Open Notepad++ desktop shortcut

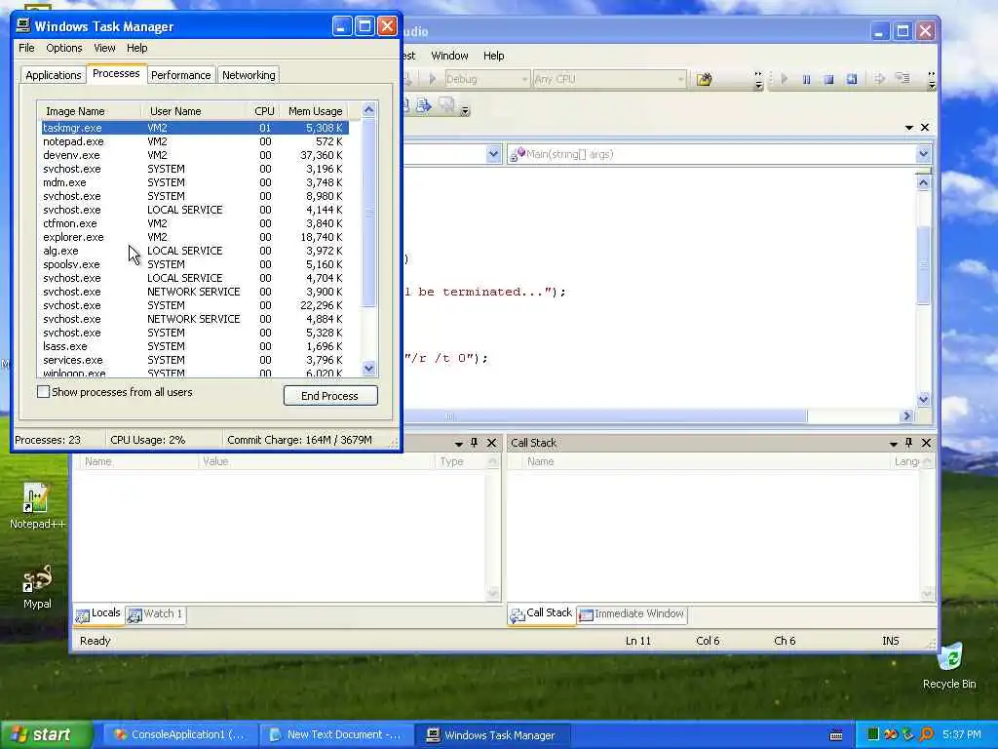(x=37, y=506)
